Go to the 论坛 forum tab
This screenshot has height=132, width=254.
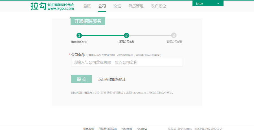click(x=117, y=6)
